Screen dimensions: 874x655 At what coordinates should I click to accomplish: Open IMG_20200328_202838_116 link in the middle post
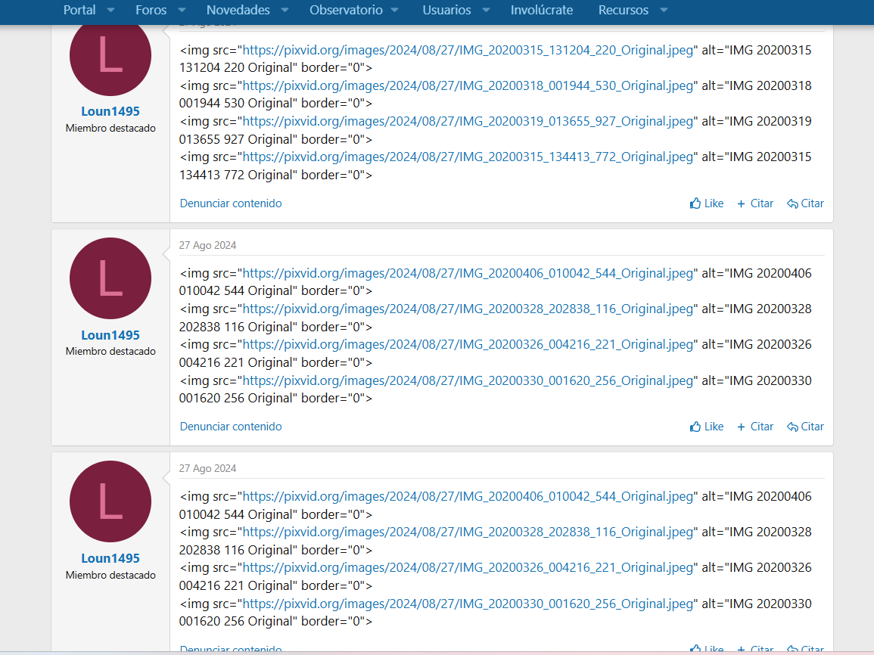click(x=468, y=309)
